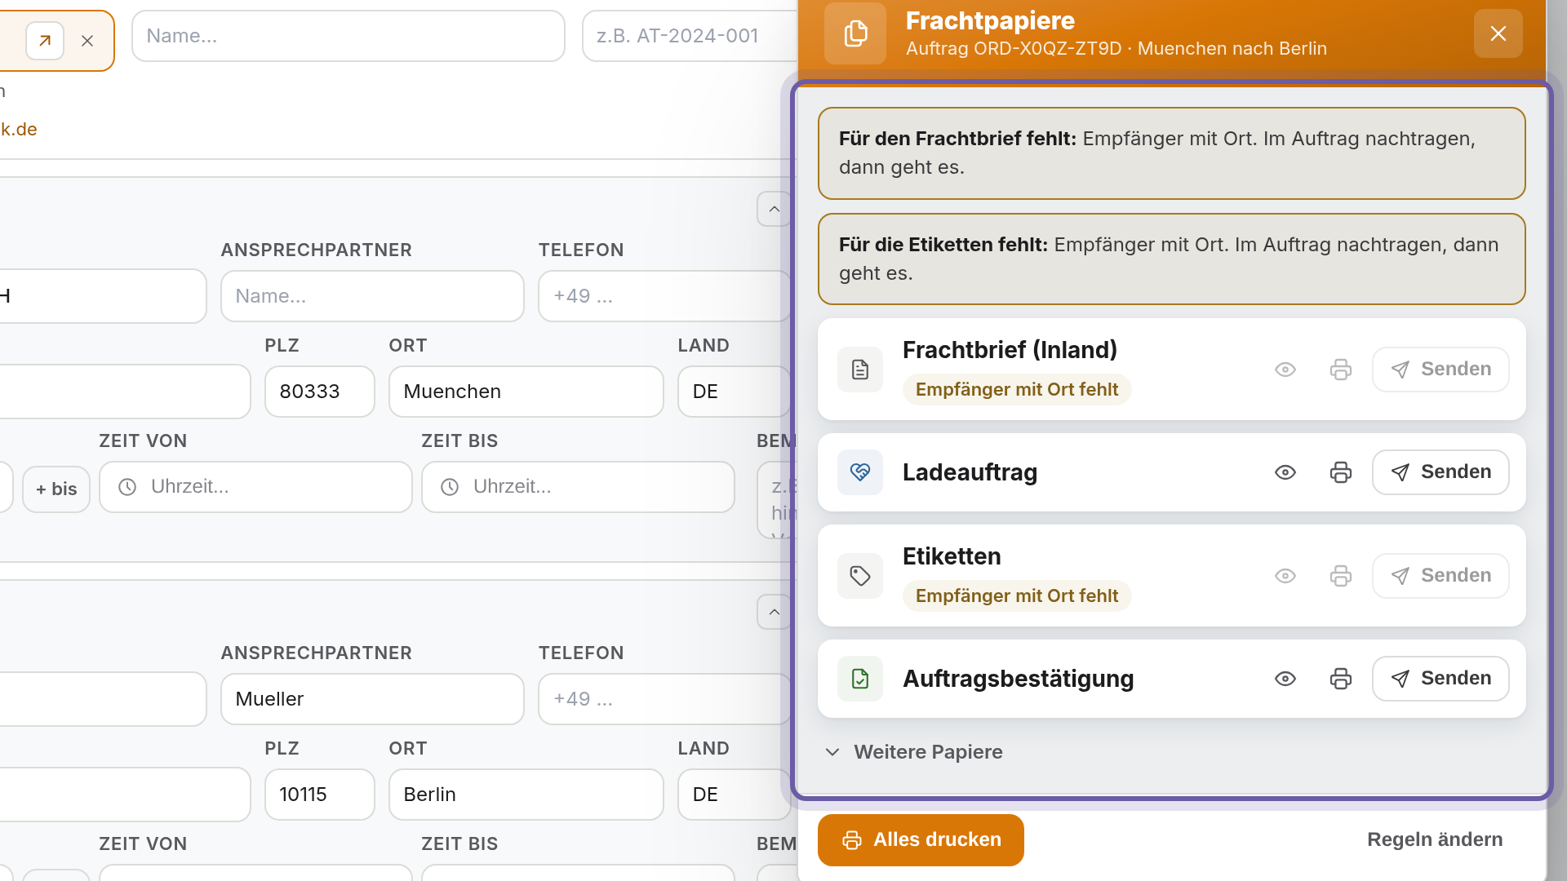The height and width of the screenshot is (881, 1567).
Task: Click the PLZ field containing 80333
Action: click(320, 392)
